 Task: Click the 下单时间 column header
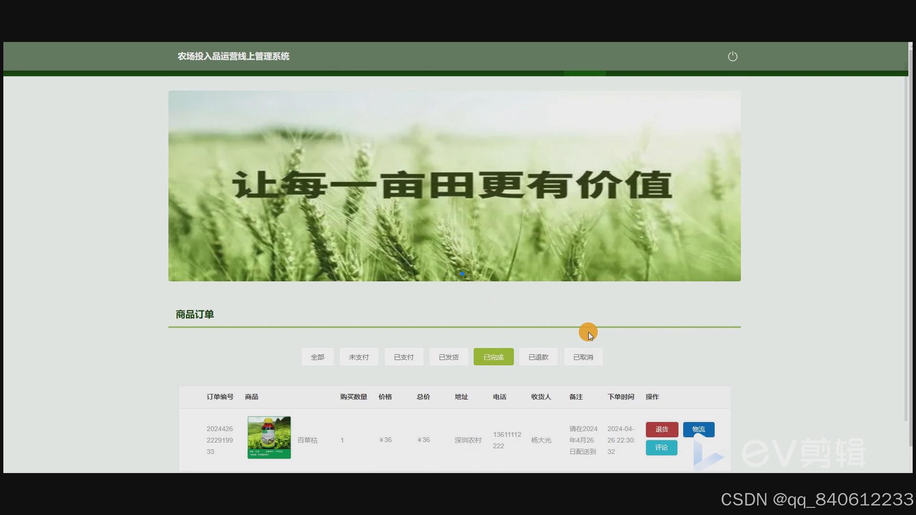coord(621,397)
